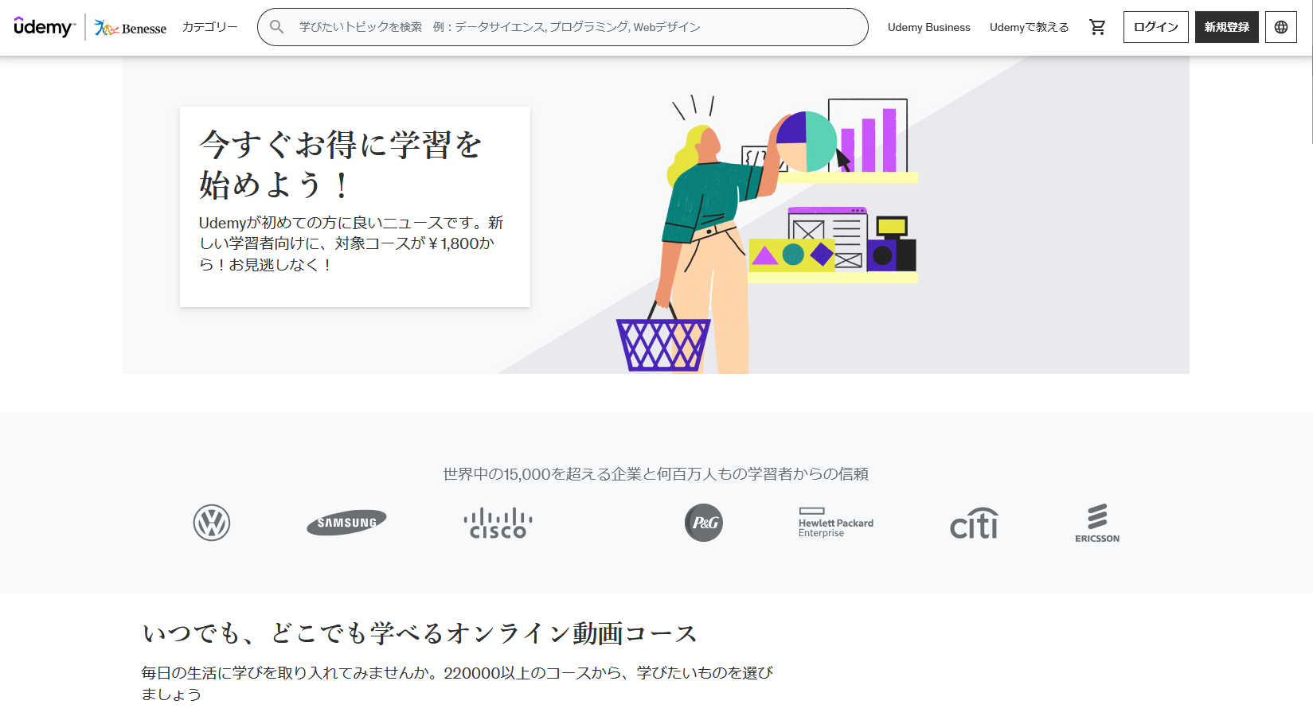Click the ￥1,800 promo description text

[x=351, y=243]
